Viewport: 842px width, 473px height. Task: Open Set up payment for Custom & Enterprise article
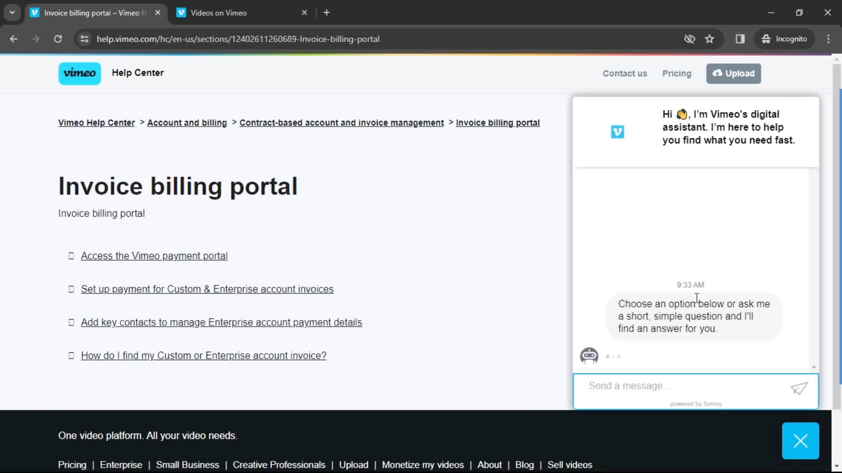[207, 289]
